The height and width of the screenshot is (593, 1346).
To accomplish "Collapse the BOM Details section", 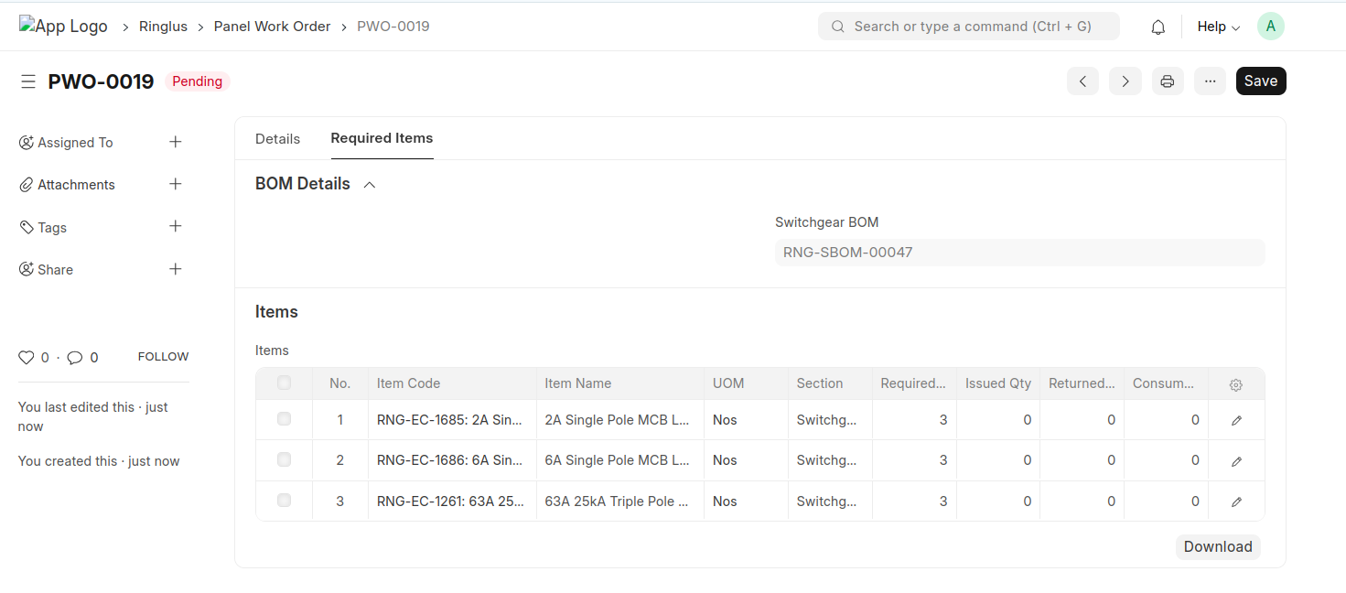I will (370, 185).
